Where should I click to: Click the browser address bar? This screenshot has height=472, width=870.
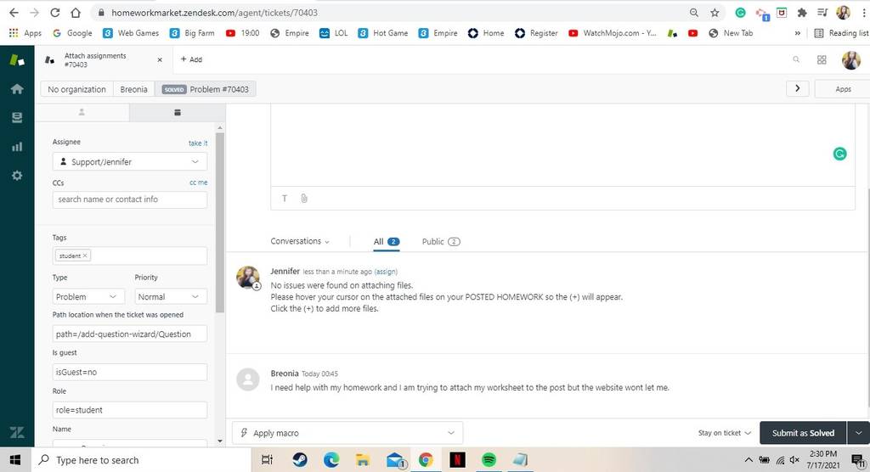click(x=388, y=12)
